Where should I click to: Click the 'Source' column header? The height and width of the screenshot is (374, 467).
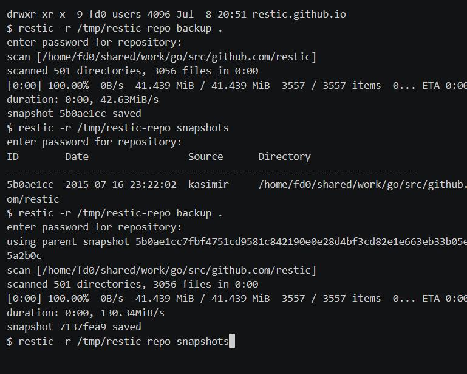pos(205,156)
